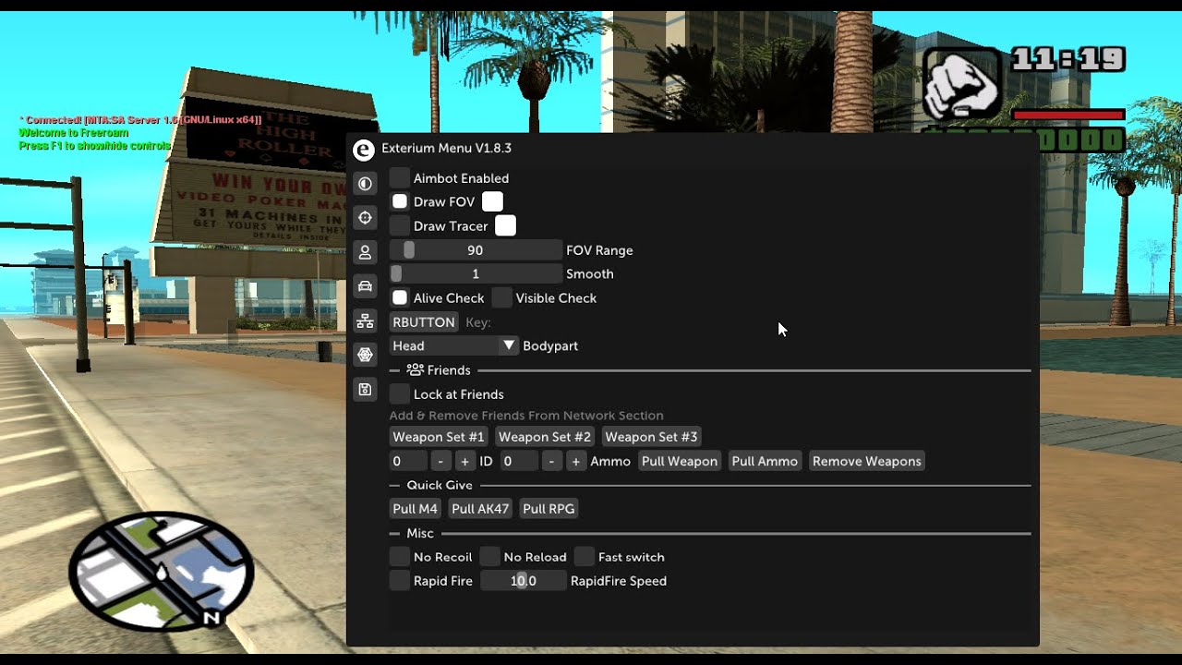Click the weapon ID input field
Image resolution: width=1182 pixels, height=665 pixels.
click(x=408, y=461)
